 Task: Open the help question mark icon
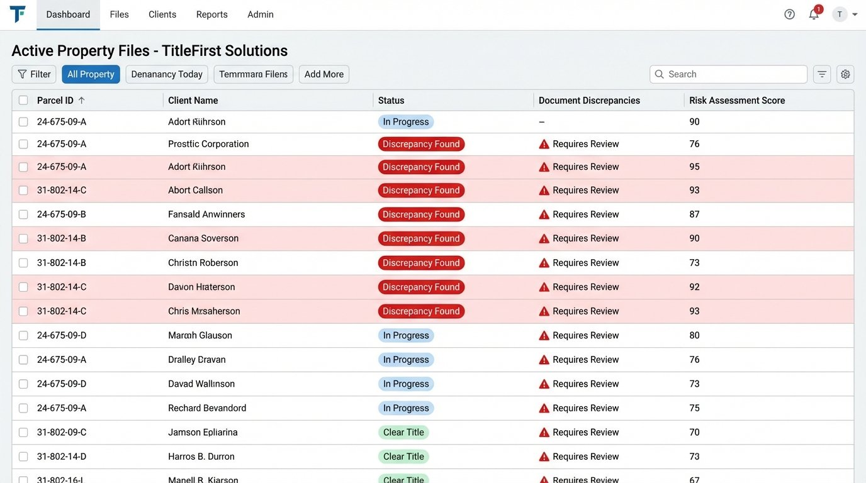(x=789, y=14)
